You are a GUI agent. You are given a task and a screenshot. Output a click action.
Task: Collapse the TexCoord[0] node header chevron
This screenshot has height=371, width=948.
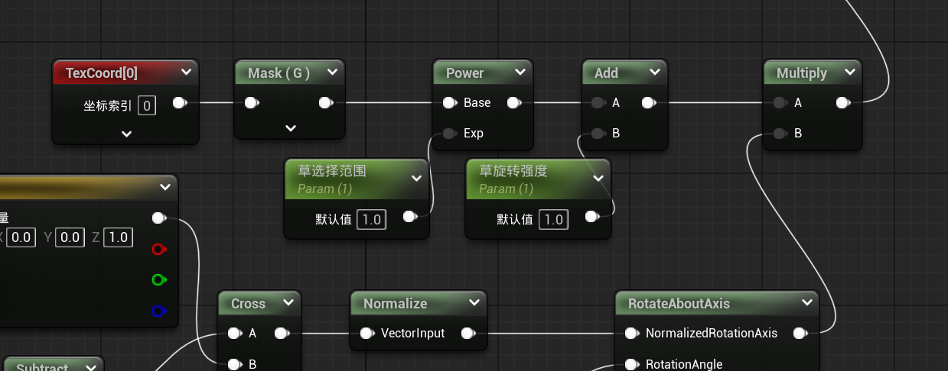(186, 73)
